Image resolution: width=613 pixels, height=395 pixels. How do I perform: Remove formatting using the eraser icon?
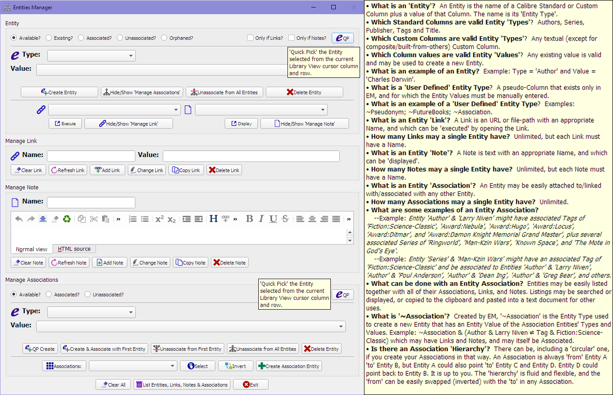55,219
